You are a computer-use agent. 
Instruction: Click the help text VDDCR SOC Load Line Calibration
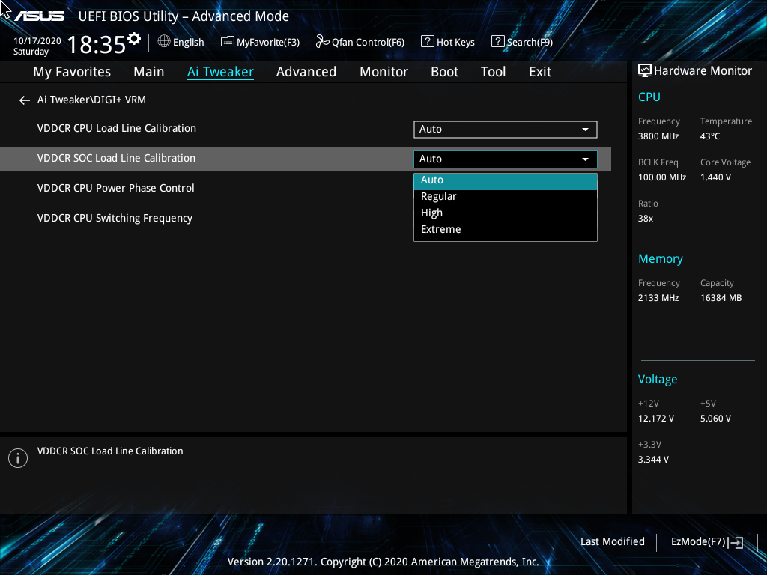pos(110,451)
